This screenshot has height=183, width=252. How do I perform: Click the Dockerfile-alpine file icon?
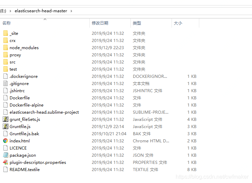coord(5,105)
